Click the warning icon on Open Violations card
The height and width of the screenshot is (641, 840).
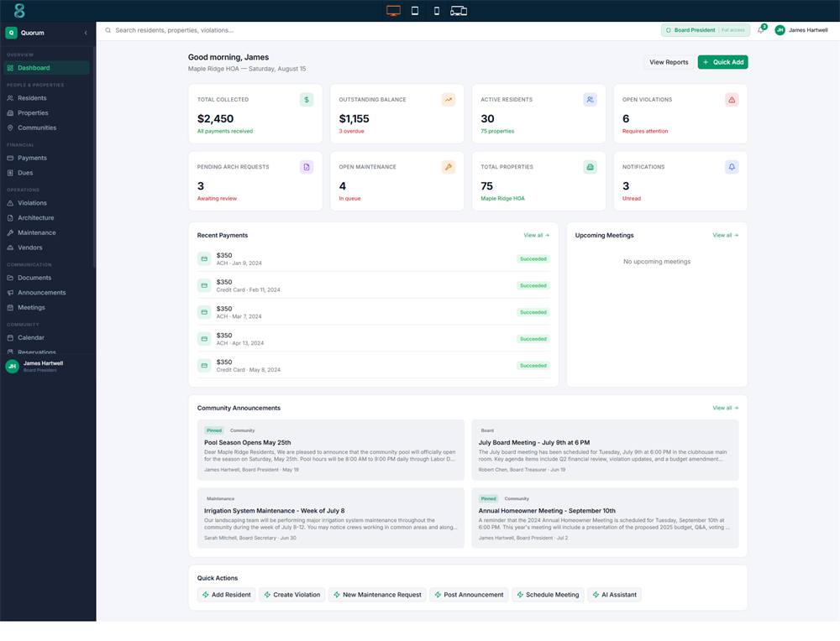[732, 100]
